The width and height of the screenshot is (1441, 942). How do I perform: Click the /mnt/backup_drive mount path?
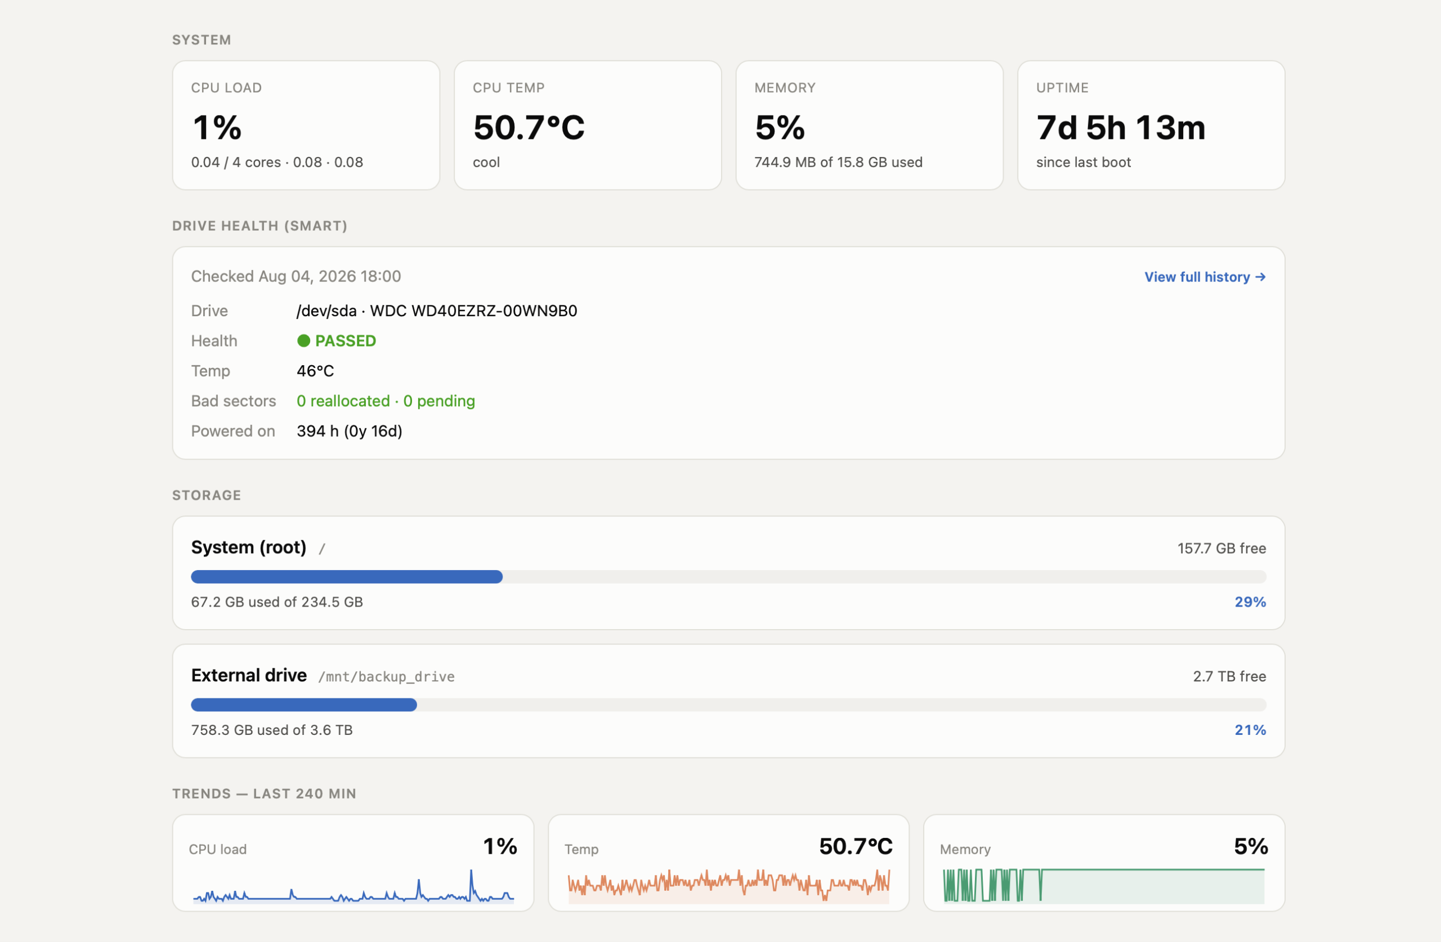[386, 676]
